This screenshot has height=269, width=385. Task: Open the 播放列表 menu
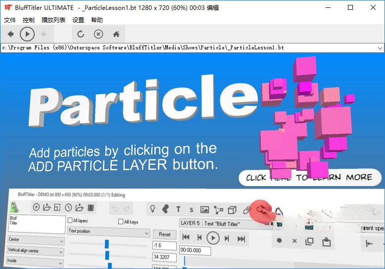[x=53, y=20]
